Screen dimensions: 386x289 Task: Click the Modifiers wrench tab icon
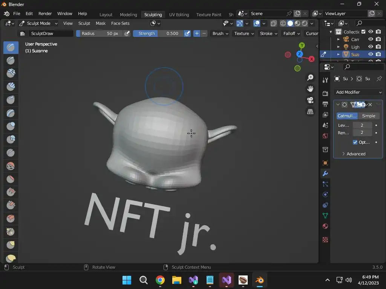325,173
